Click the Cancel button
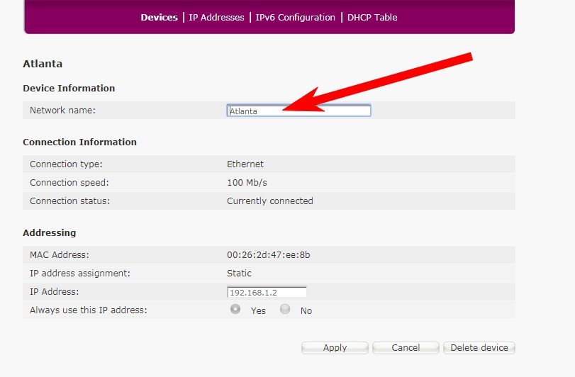The width and height of the screenshot is (575, 377). tap(406, 348)
